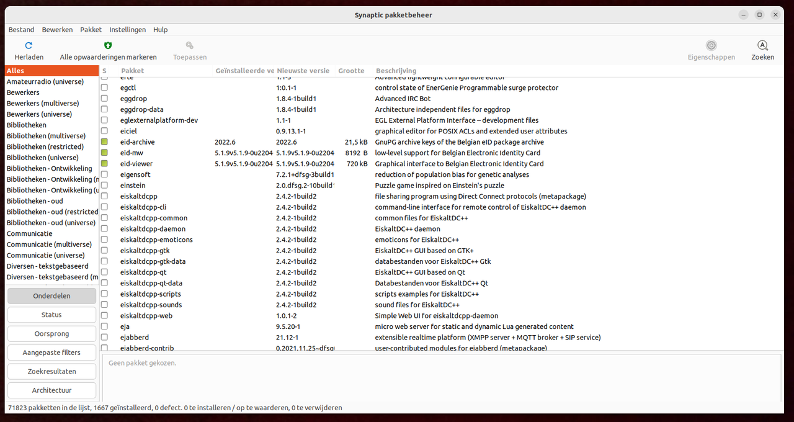
Task: Sort by Geïnstalleerde versie column header
Action: point(244,71)
